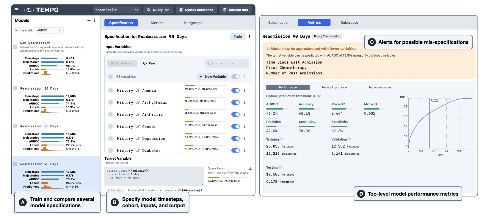Toggle all variables switch in the 61 variables row

click(236, 77)
